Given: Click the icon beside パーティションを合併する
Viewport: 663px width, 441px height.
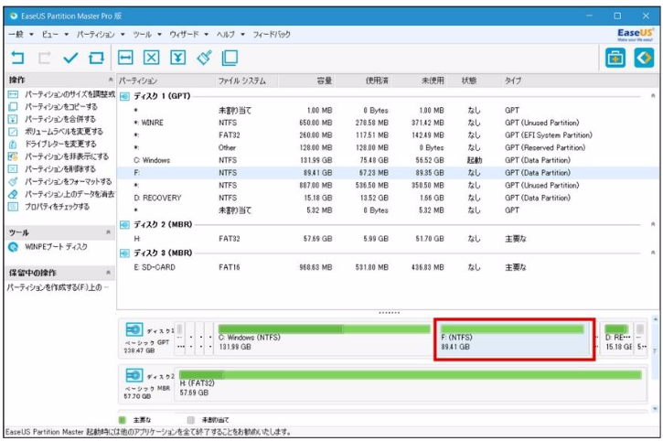Looking at the screenshot, I should tap(13, 119).
